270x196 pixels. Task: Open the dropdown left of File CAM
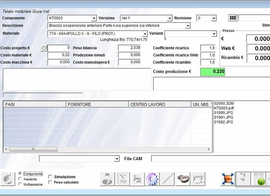(x=117, y=159)
